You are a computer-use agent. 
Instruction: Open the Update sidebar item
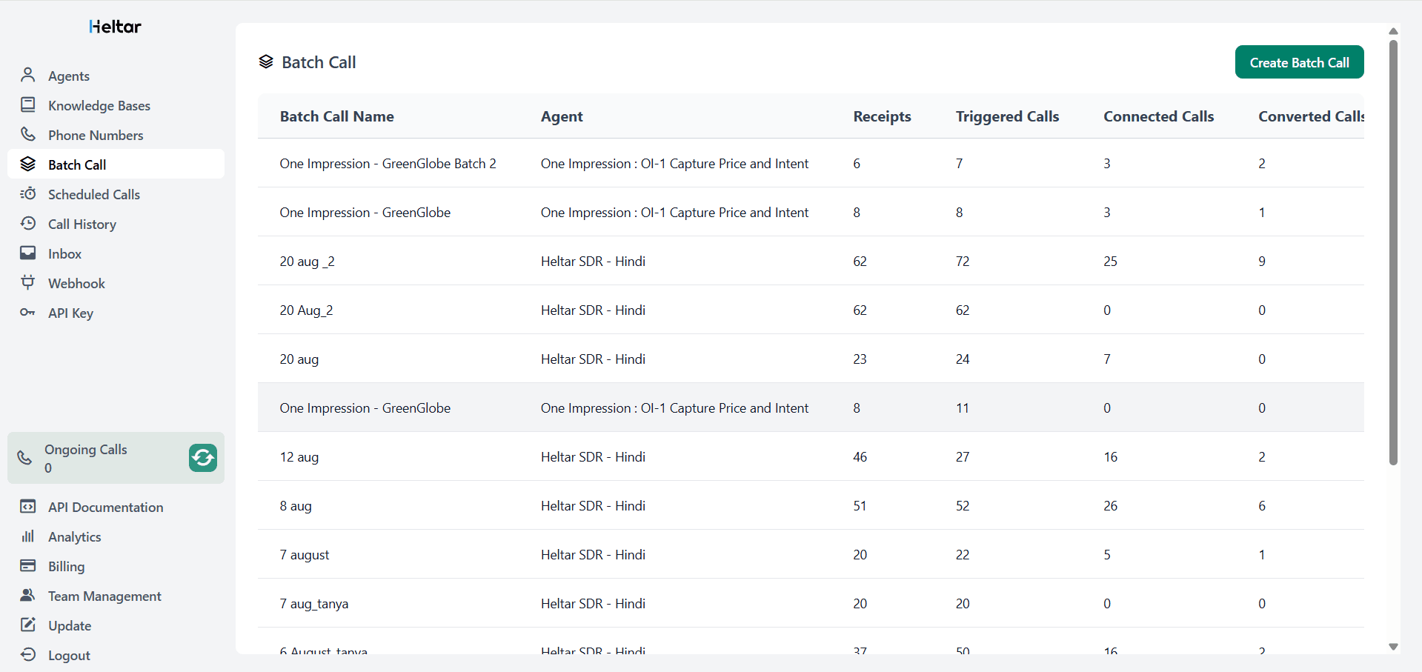pos(70,625)
